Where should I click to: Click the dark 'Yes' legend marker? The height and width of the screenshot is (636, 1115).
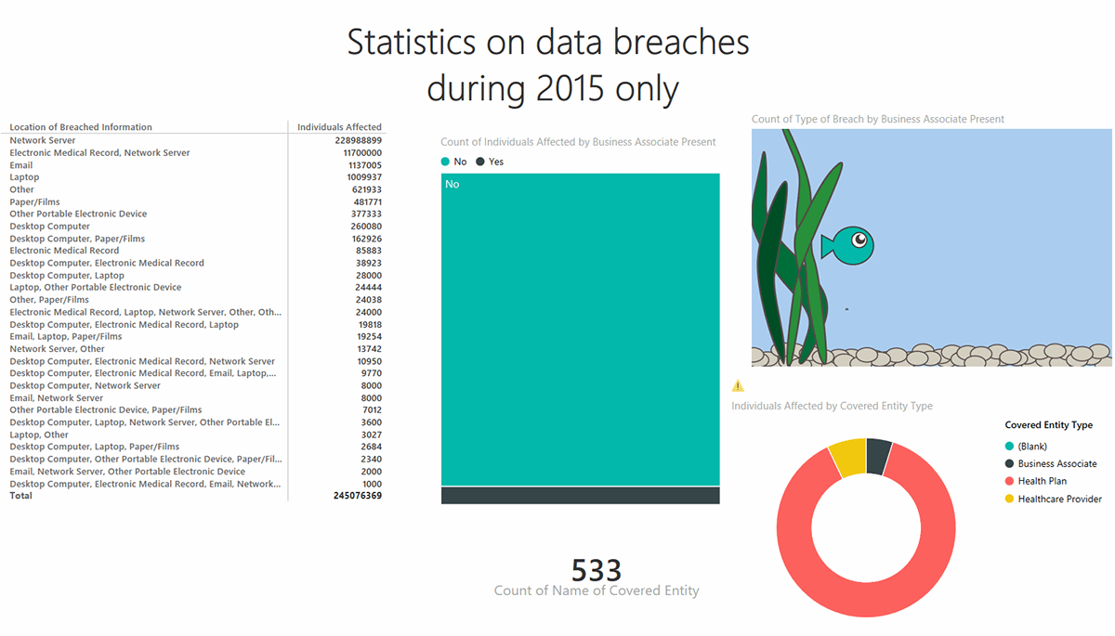coord(480,162)
